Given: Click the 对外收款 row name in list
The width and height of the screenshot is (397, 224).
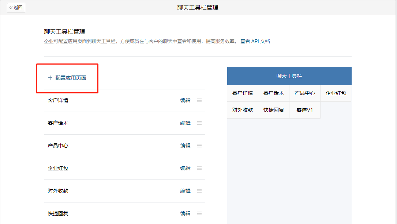Looking at the screenshot, I should pyautogui.click(x=58, y=191).
